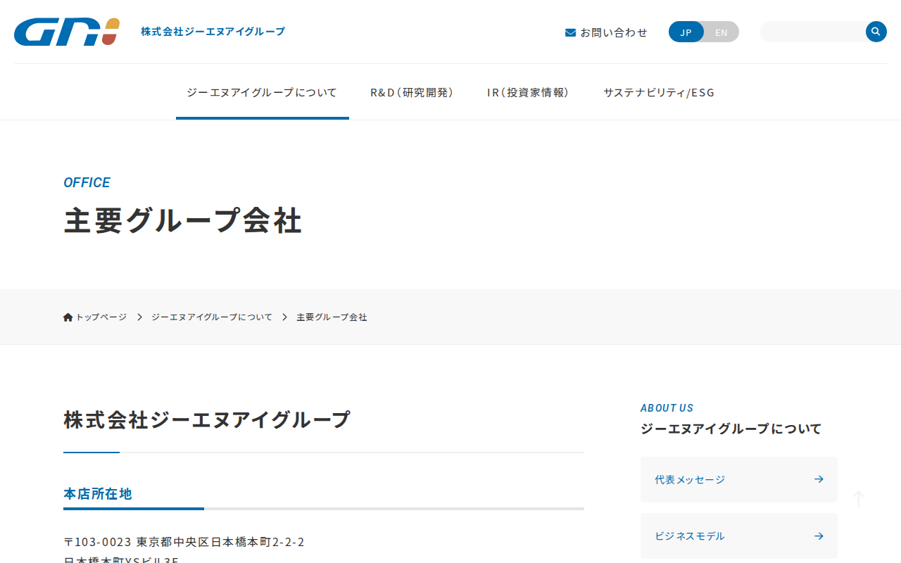Click the GNI logo
The height and width of the screenshot is (563, 901).
(x=67, y=32)
